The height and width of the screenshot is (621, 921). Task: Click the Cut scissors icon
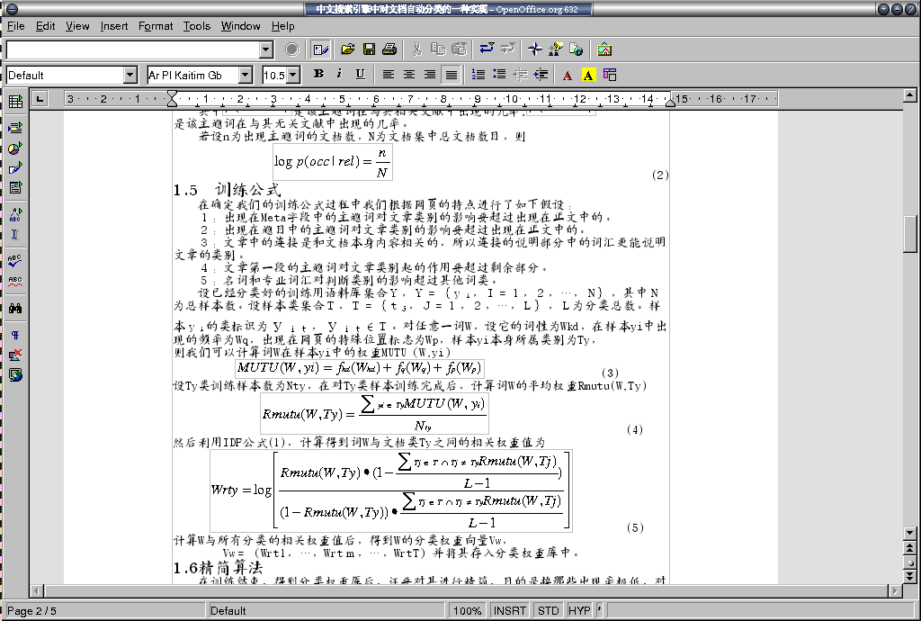point(417,49)
